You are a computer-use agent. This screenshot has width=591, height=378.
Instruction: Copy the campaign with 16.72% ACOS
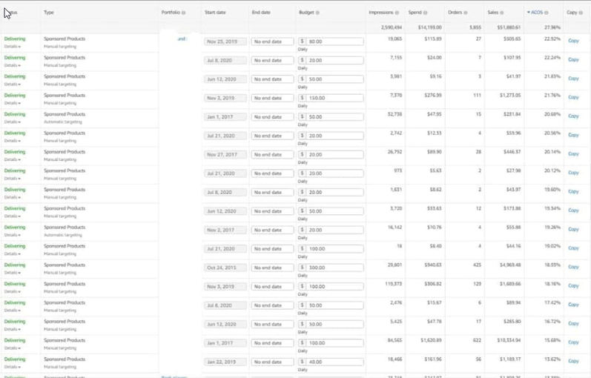tap(573, 323)
